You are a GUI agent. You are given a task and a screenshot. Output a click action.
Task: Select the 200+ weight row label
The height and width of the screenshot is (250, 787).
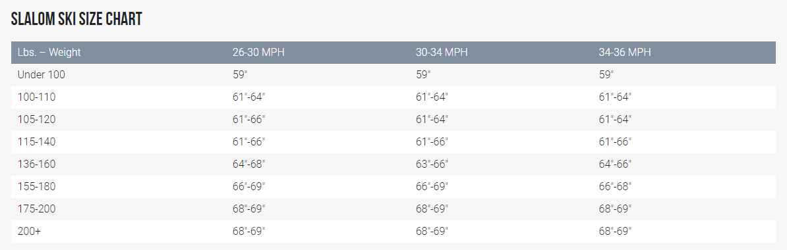click(28, 231)
